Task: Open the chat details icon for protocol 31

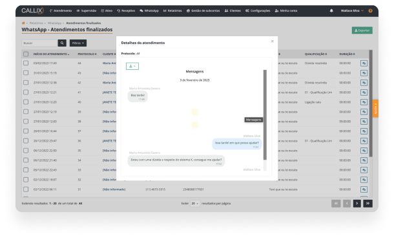Action: coord(364,189)
